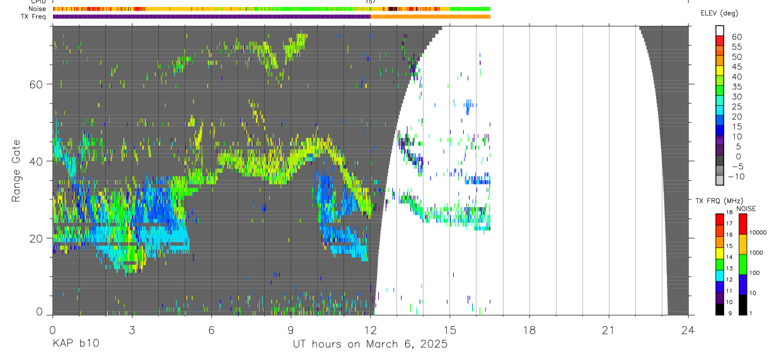
Task: Click the '21' tick label on UT hours axis
Action: (608, 329)
